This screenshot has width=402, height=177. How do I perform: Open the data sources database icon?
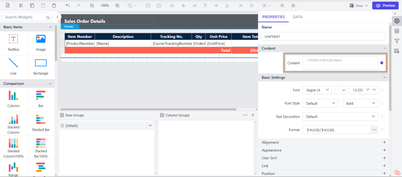tap(397, 31)
